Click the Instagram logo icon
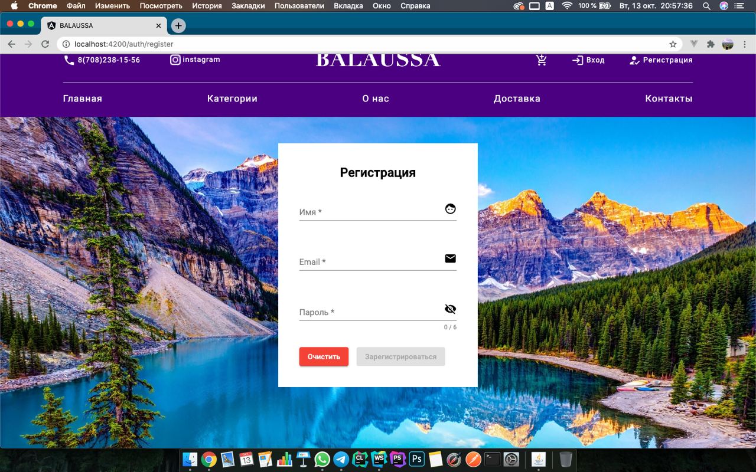The width and height of the screenshot is (756, 472). tap(175, 60)
